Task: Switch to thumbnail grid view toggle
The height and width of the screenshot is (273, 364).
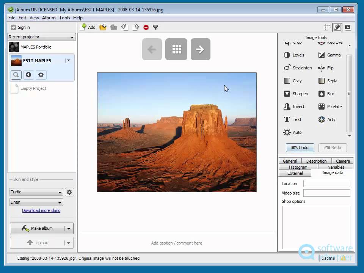Action: coord(327,27)
